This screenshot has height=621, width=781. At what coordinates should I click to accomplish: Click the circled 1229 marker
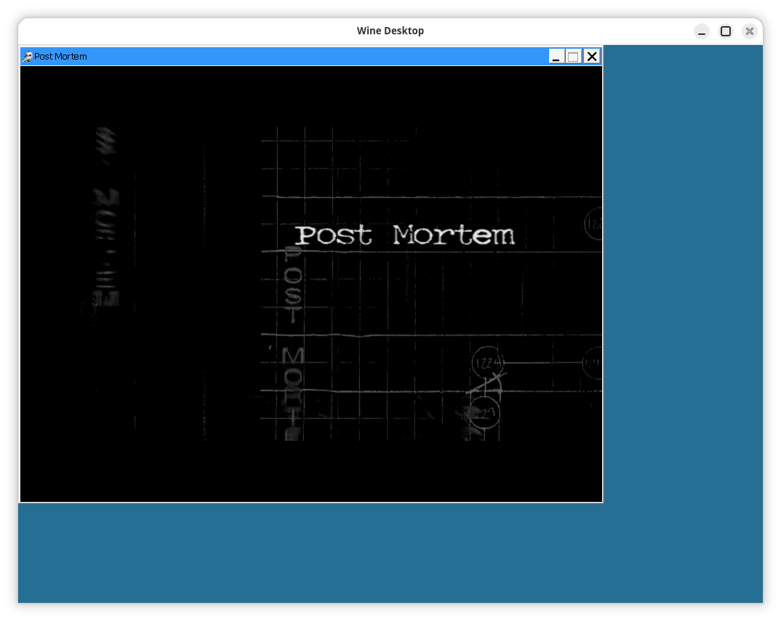[x=484, y=413]
